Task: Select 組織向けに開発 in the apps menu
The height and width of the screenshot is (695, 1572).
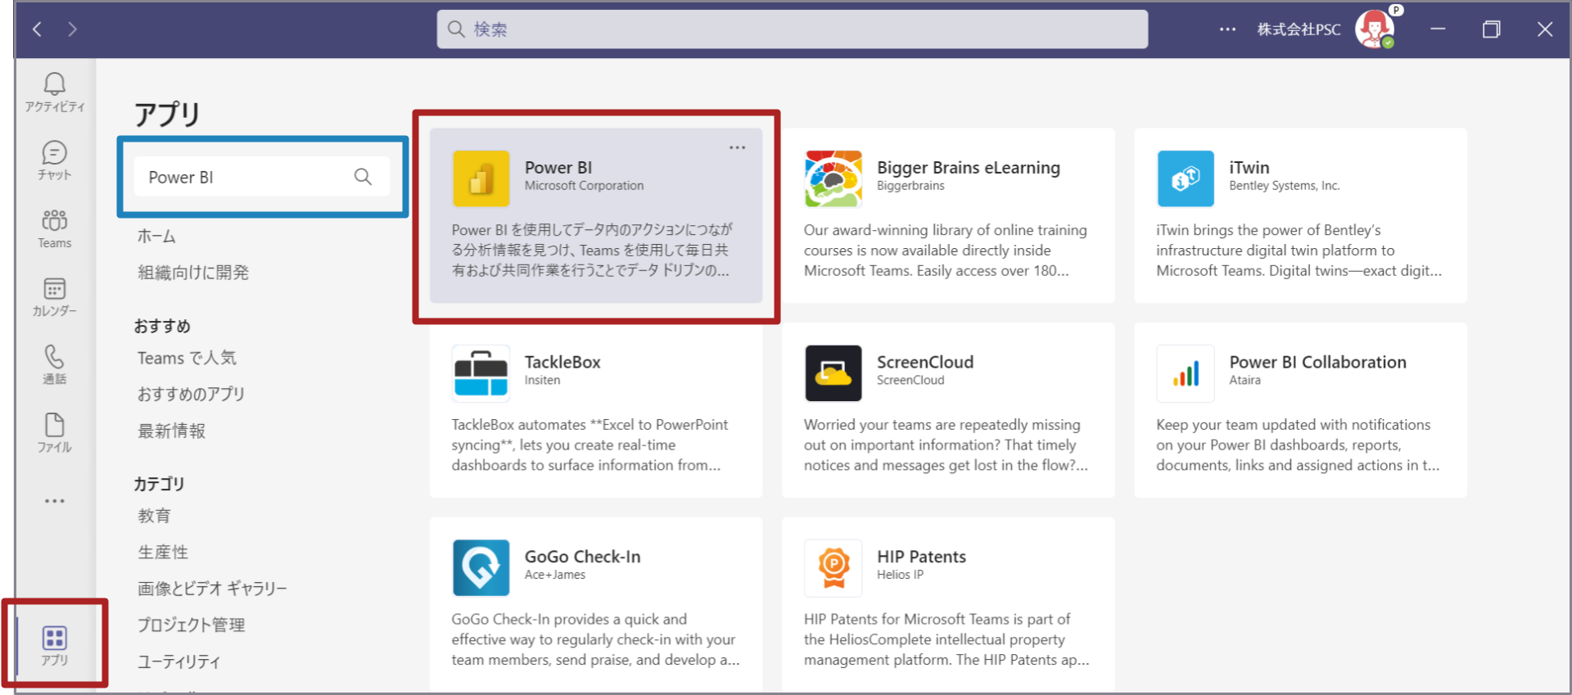Action: [193, 273]
